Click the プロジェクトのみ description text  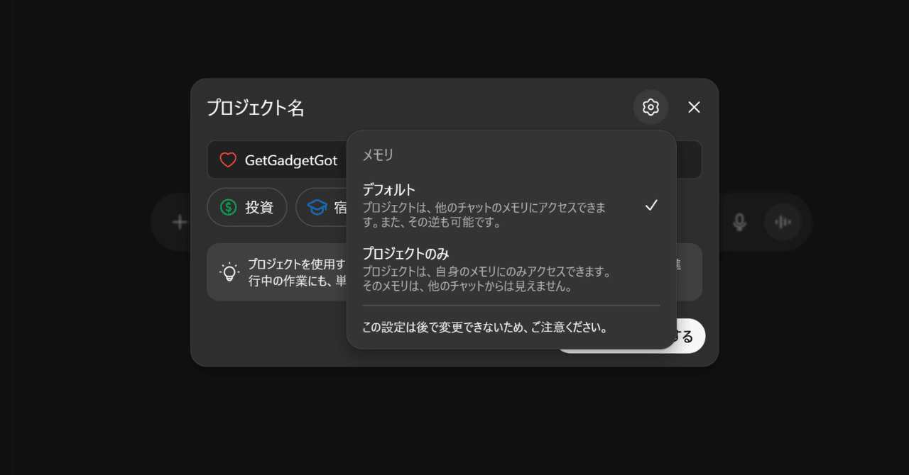(x=486, y=279)
